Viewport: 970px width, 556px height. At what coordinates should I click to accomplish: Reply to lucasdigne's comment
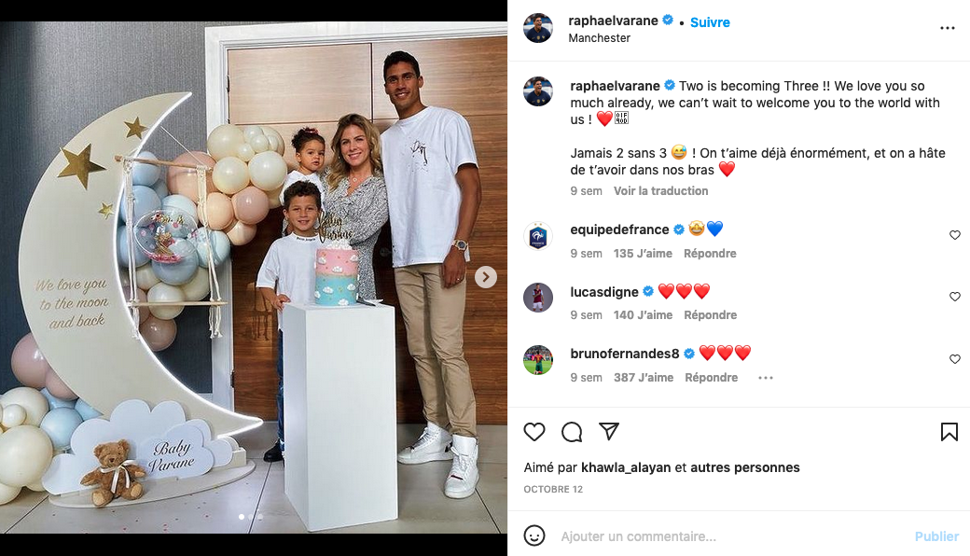tap(710, 315)
